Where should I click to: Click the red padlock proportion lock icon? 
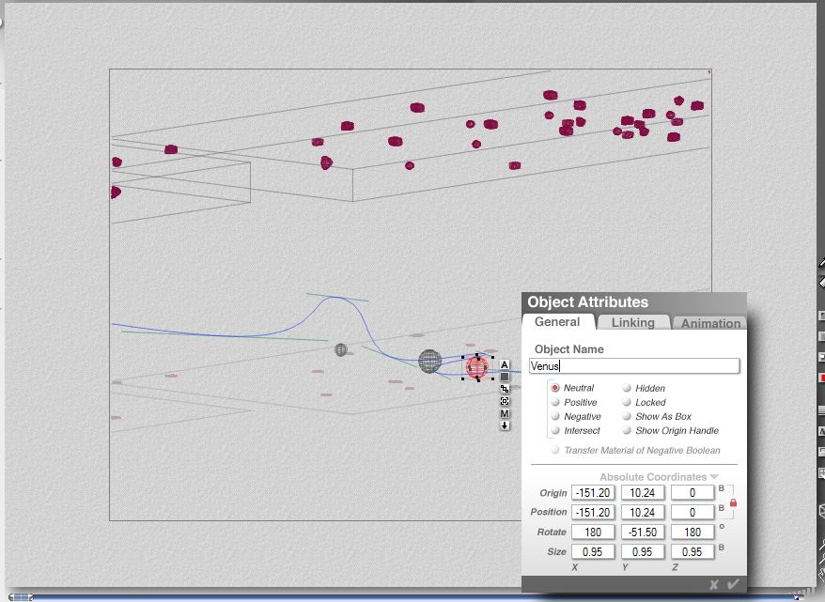pos(733,503)
